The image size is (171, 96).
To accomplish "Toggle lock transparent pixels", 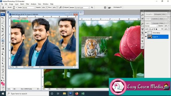I will pyautogui.click(x=150, y=29).
